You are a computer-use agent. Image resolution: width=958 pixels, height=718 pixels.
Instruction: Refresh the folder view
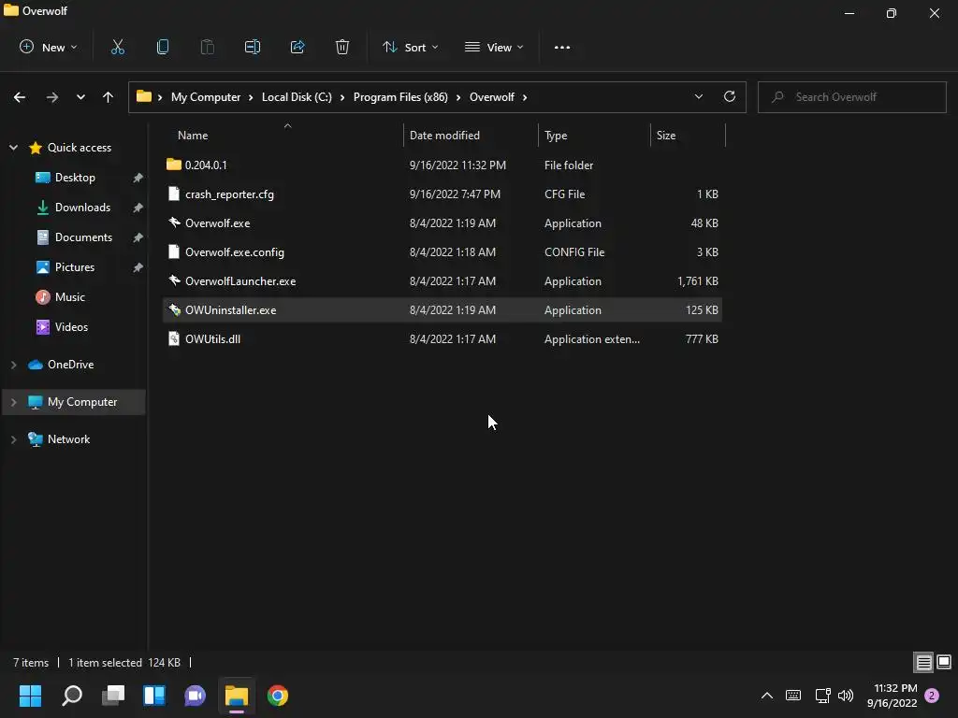(x=730, y=97)
